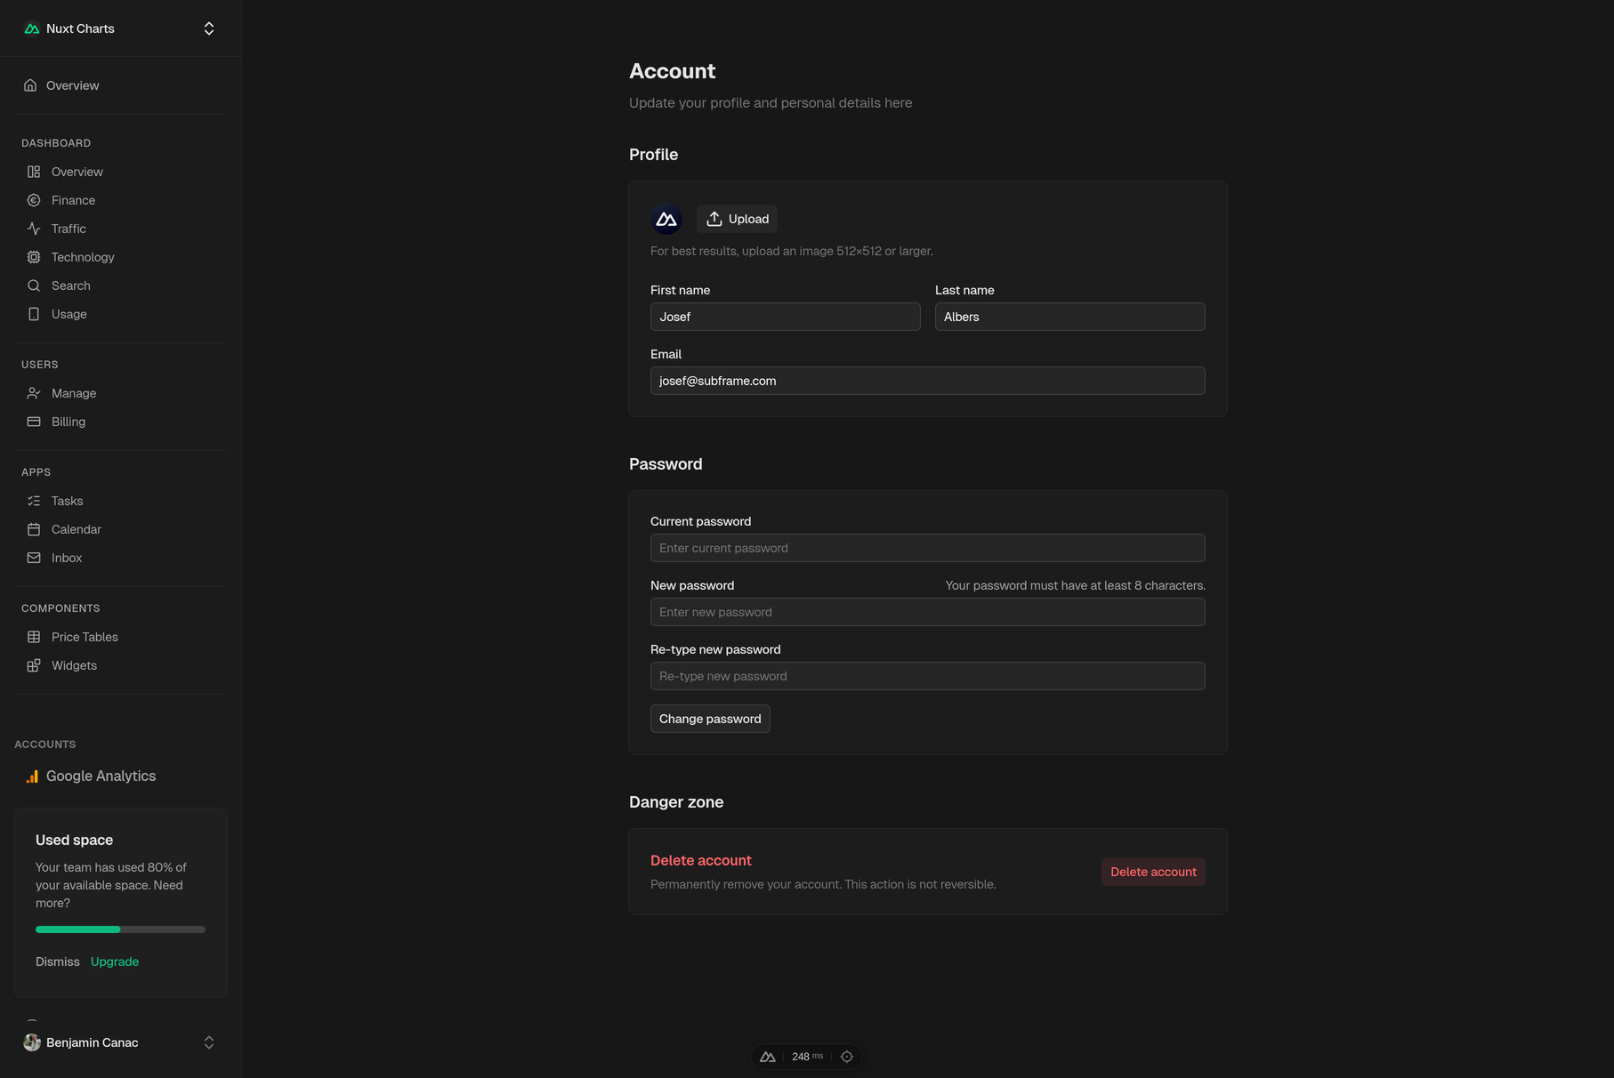Navigate to Widgets in Components
The image size is (1614, 1078).
(x=74, y=665)
